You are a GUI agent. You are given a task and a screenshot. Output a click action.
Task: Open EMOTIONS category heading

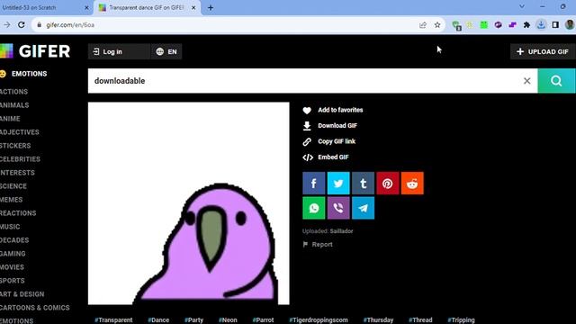click(29, 74)
